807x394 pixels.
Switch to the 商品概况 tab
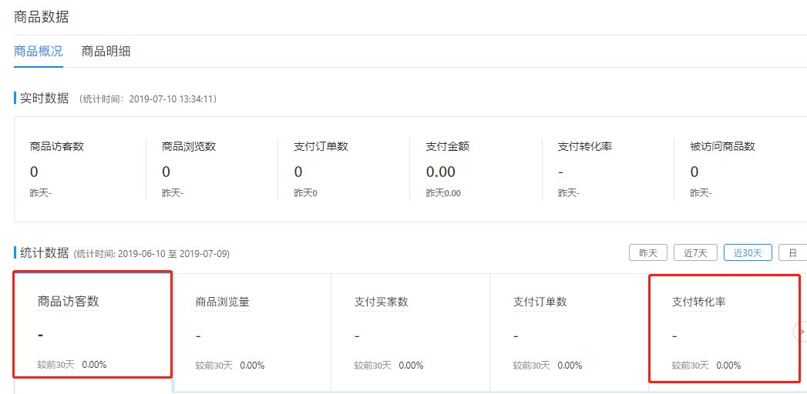point(39,52)
